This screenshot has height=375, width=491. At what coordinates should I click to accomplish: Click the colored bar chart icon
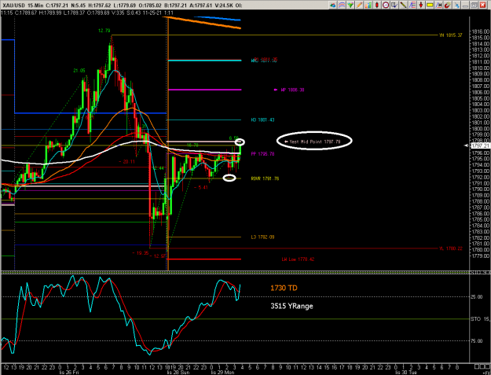point(368,5)
